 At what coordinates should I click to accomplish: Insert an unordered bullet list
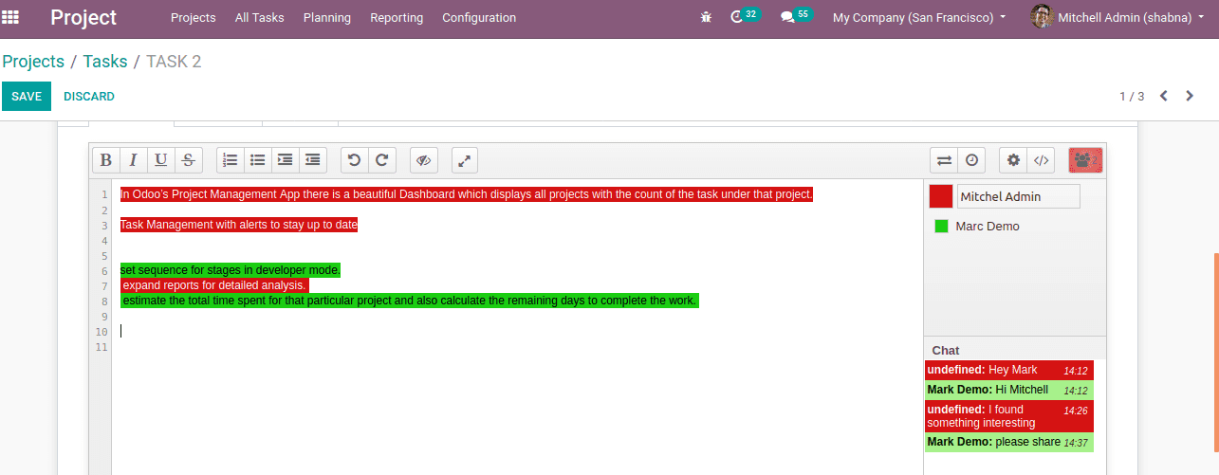257,160
